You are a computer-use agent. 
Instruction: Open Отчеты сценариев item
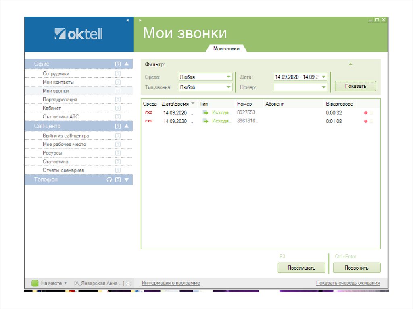(x=63, y=170)
